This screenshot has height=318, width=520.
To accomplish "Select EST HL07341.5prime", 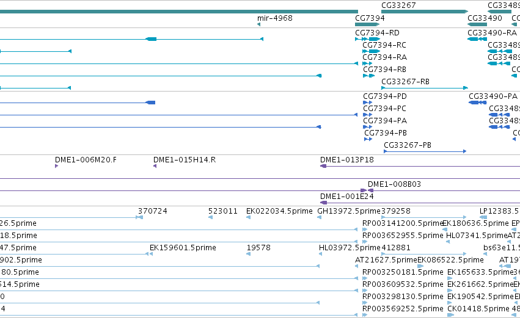I will coord(477,236).
